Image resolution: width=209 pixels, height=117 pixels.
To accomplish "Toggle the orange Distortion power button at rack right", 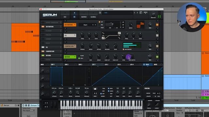I will point(157,25).
